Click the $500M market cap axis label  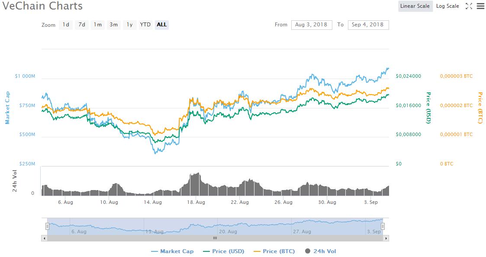pos(27,134)
